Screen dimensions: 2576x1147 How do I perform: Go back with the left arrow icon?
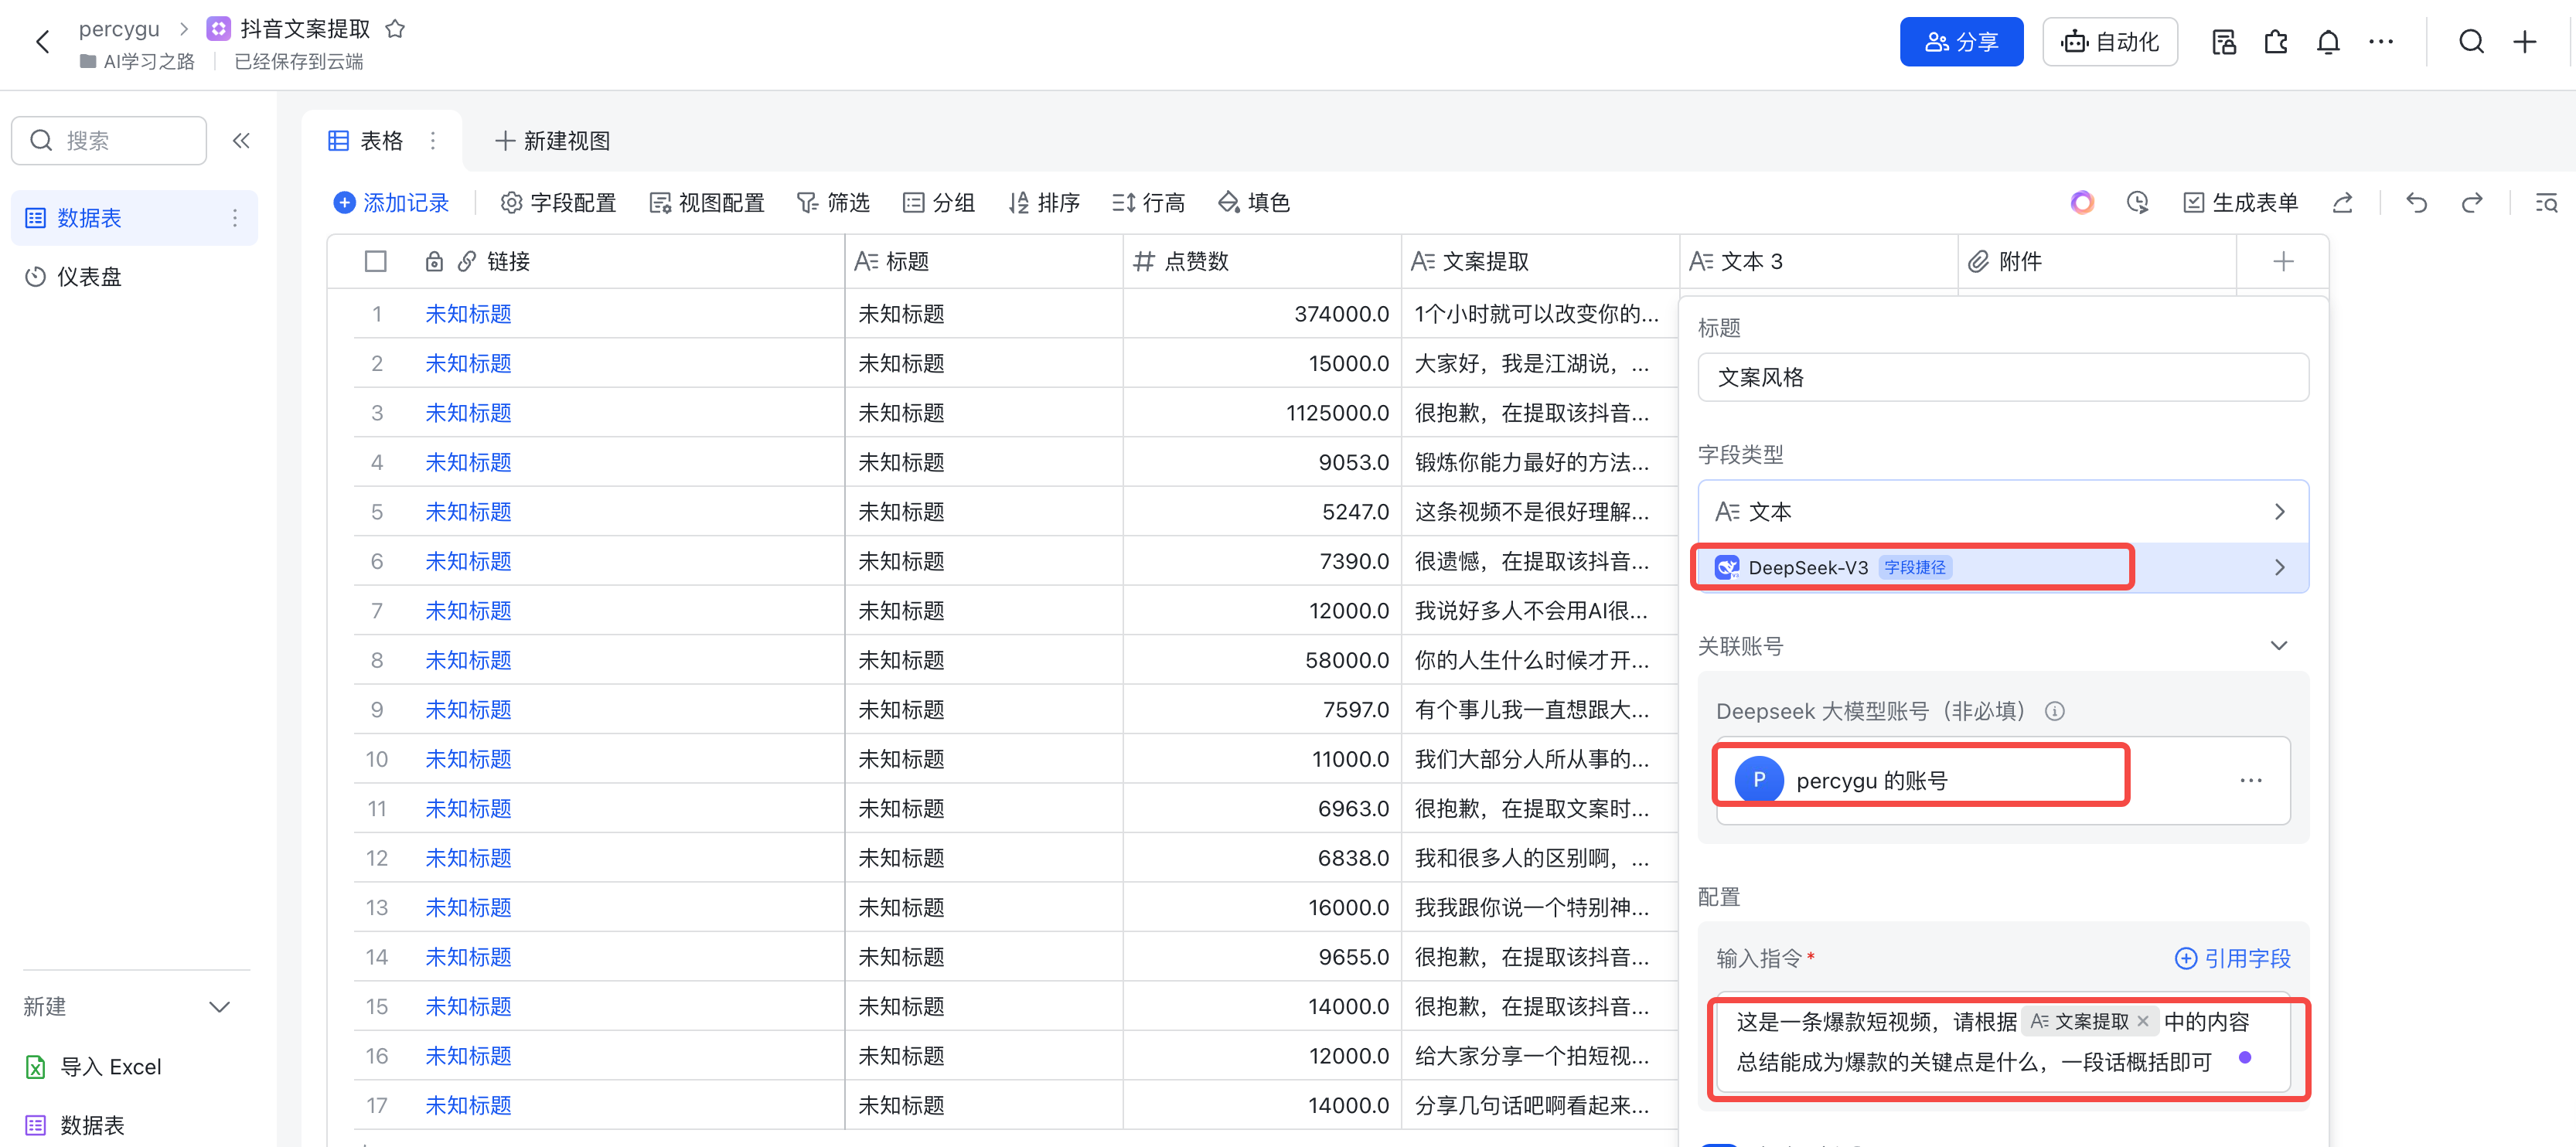pos(42,42)
